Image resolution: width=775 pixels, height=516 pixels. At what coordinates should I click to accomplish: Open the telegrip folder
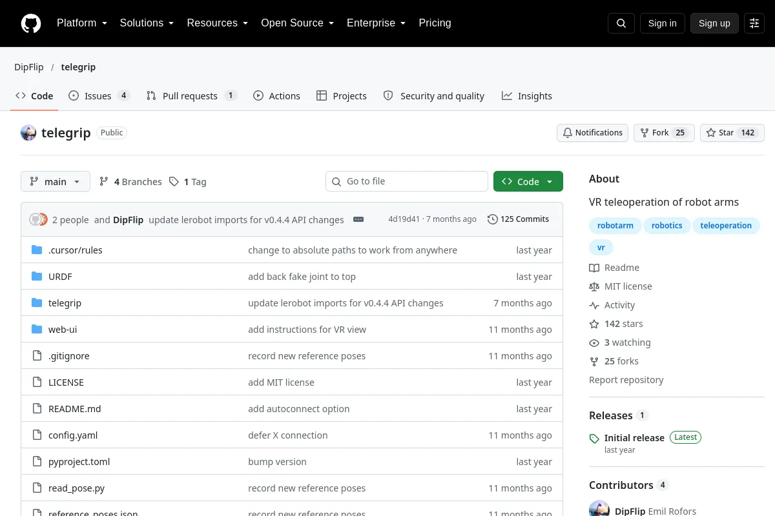[x=65, y=303]
